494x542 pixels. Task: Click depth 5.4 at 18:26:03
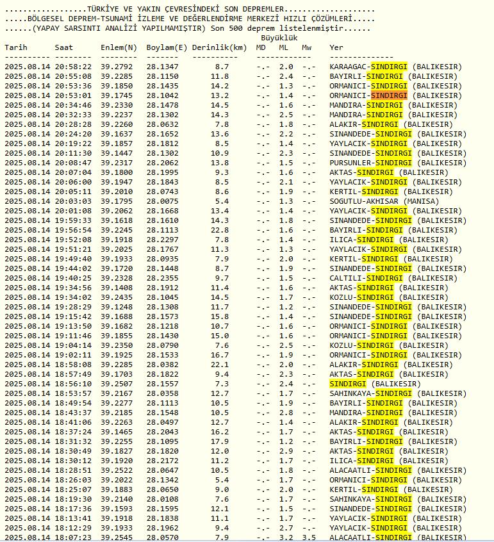[222, 480]
